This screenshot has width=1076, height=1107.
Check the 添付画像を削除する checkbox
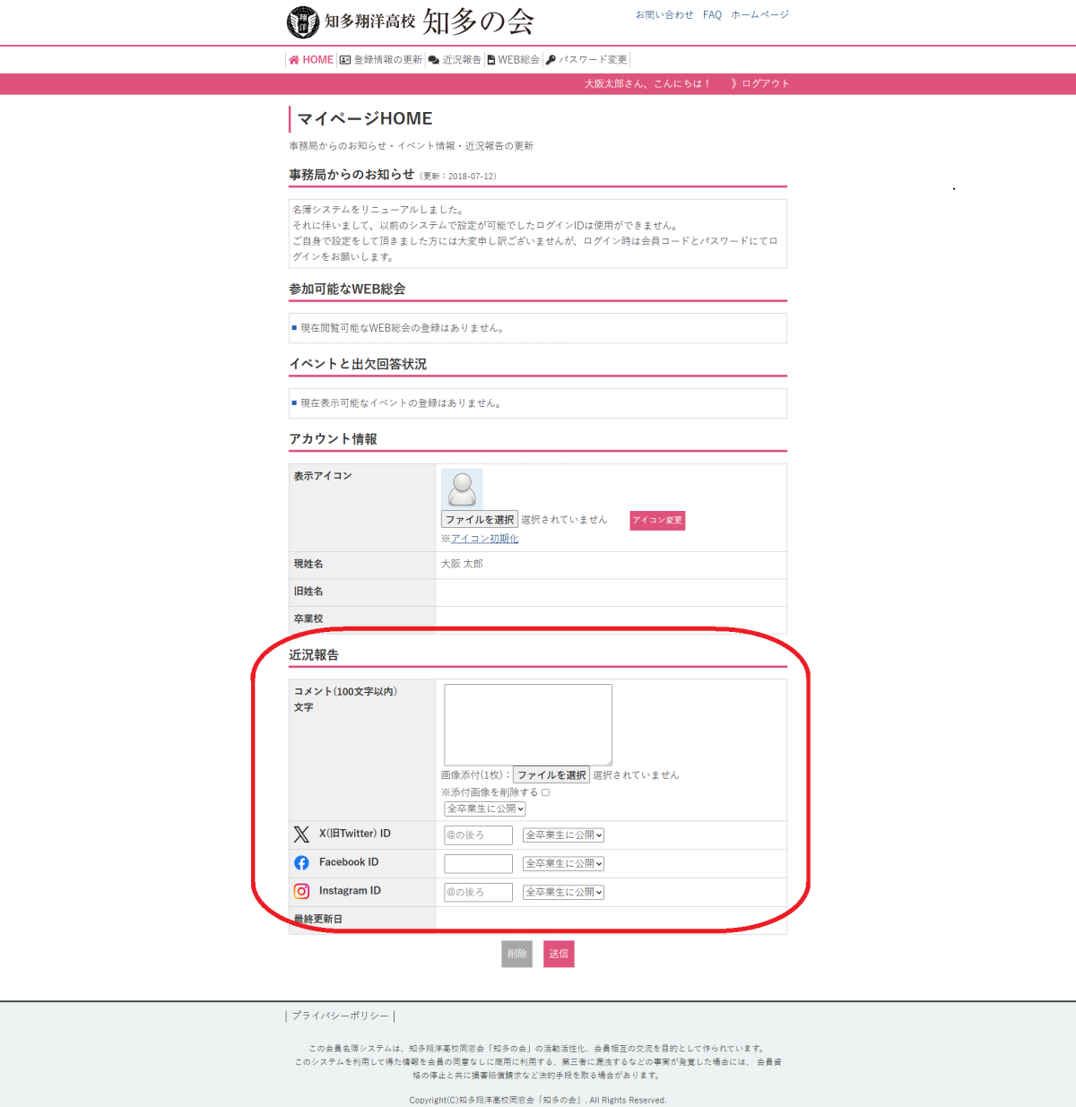click(x=545, y=792)
